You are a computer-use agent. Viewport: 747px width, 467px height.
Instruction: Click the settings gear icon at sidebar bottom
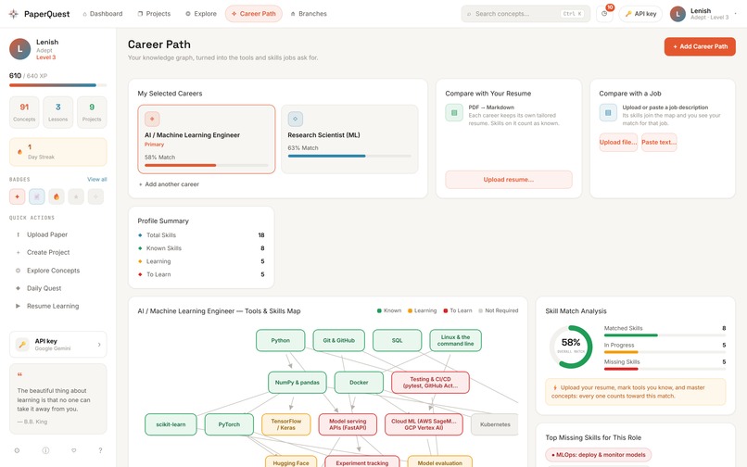tap(18, 450)
